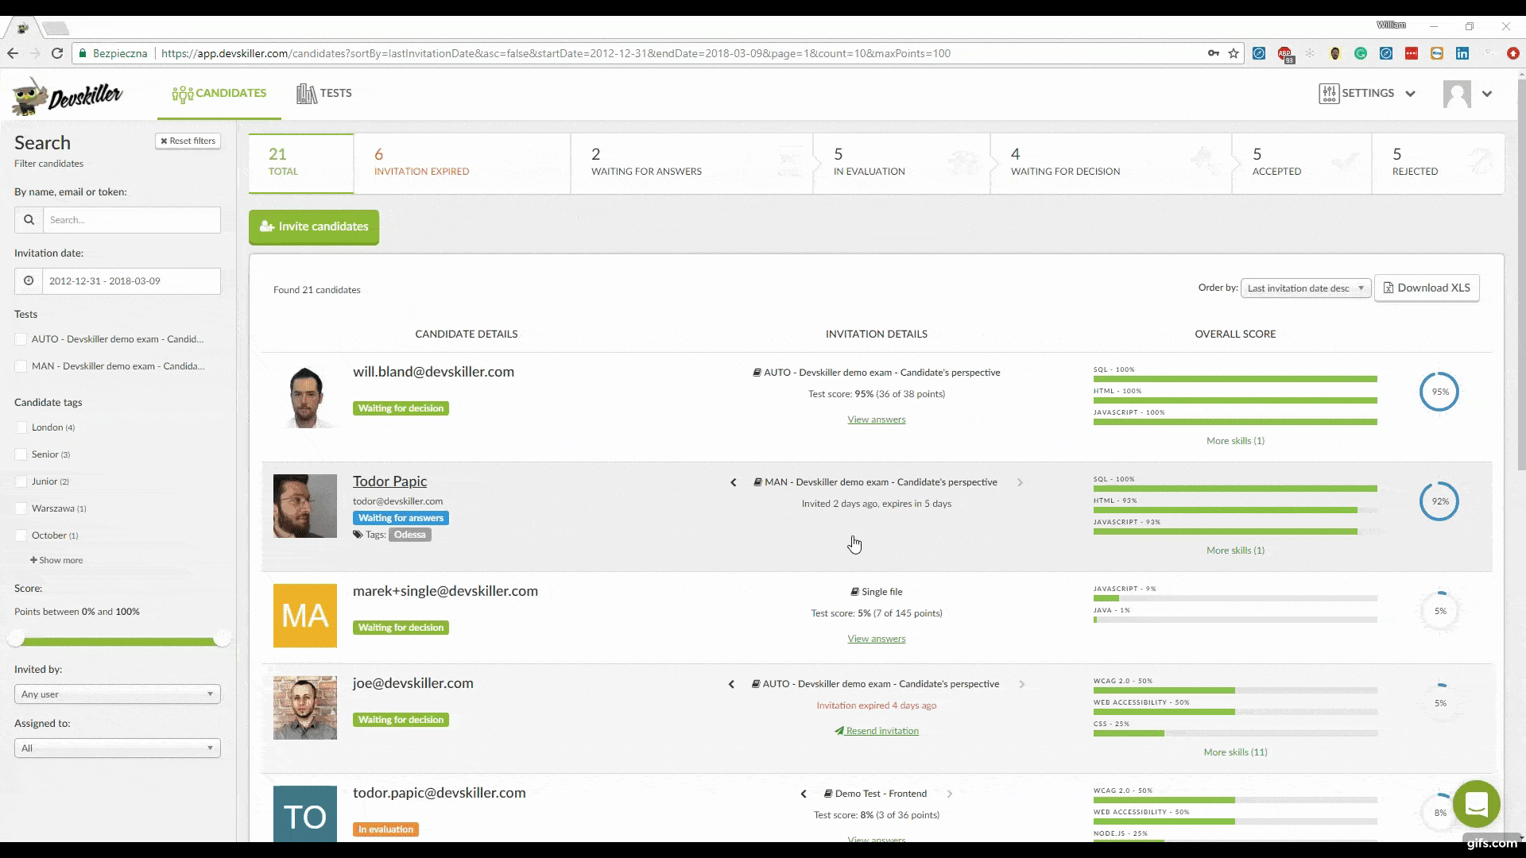Viewport: 1526px width, 858px height.
Task: Check the London (4) candidate tag
Action: (21, 427)
